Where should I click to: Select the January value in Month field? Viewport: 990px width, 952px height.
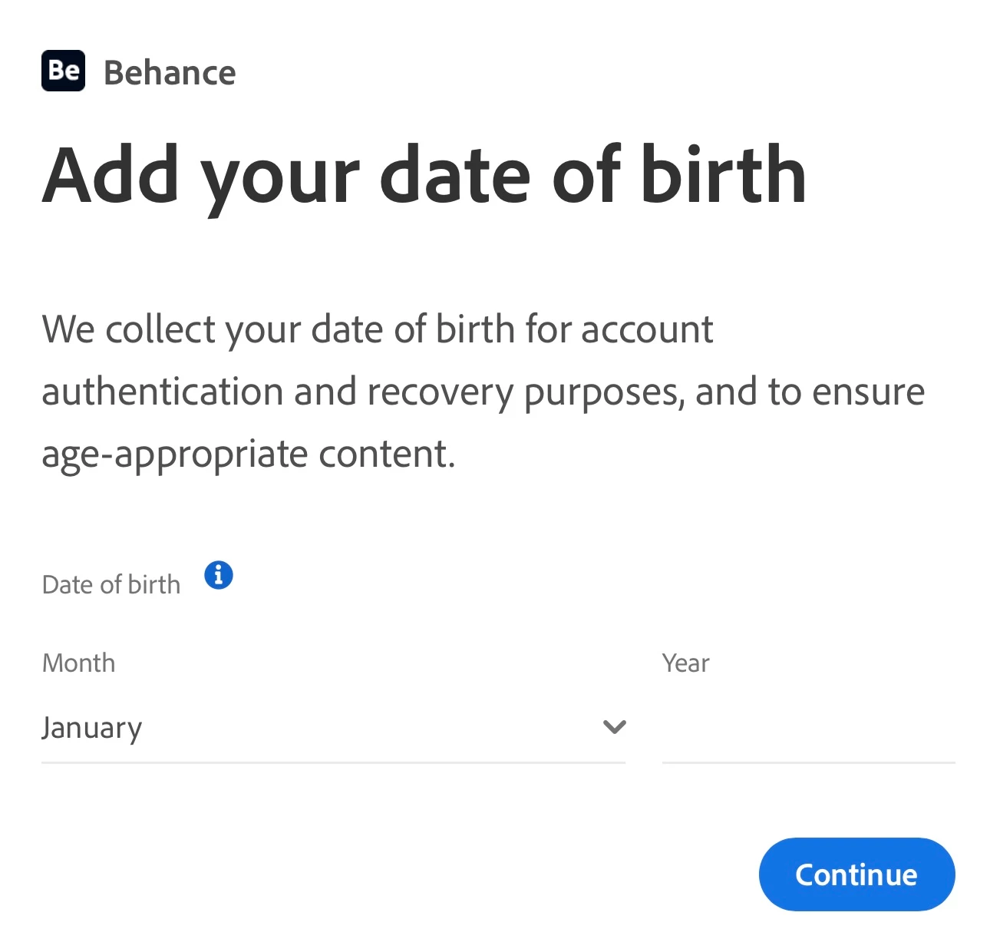tap(92, 728)
